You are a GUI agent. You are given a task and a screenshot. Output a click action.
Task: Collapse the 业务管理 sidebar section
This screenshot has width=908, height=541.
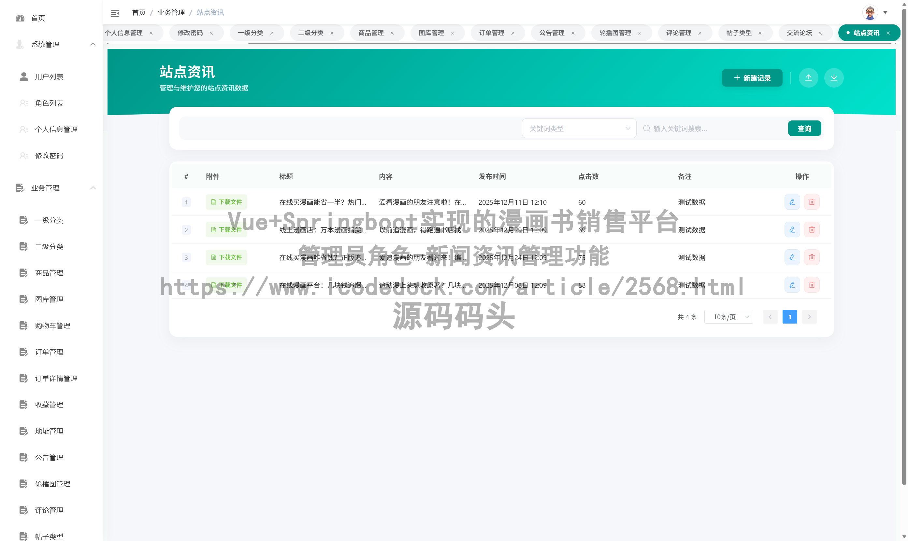93,188
